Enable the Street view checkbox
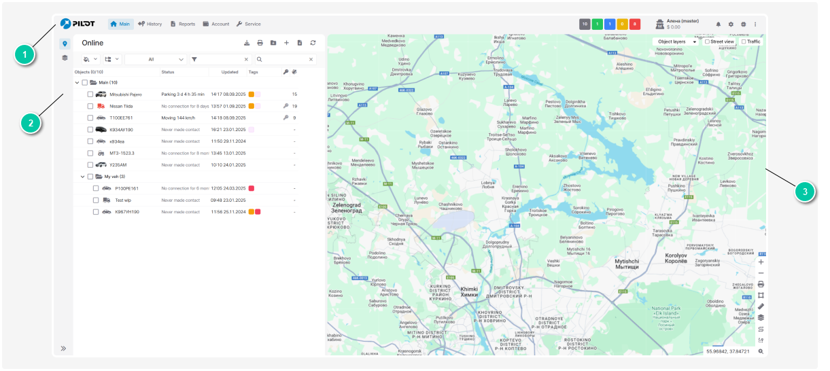The image size is (830, 371). tap(707, 41)
